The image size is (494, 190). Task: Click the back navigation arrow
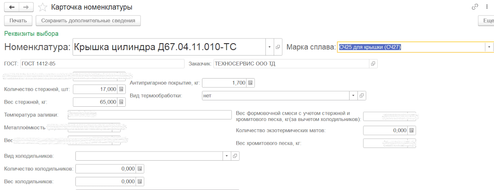[12, 7]
